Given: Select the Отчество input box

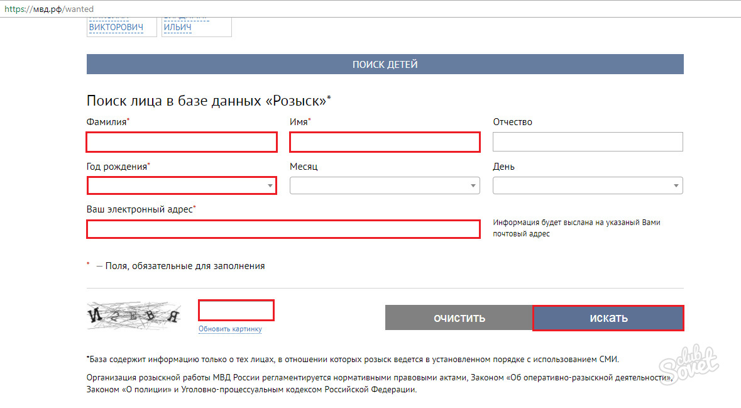Looking at the screenshot, I should (x=588, y=142).
